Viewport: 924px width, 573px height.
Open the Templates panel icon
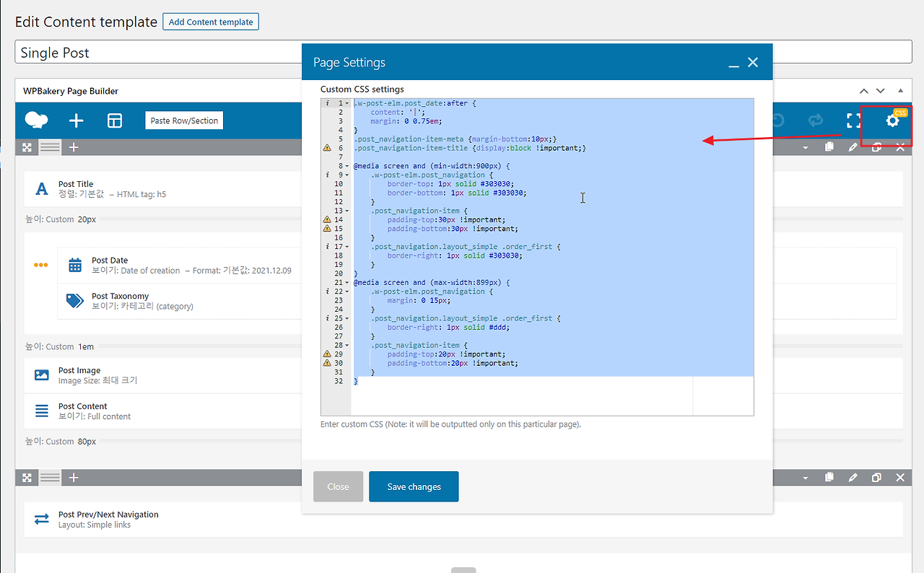coord(115,121)
